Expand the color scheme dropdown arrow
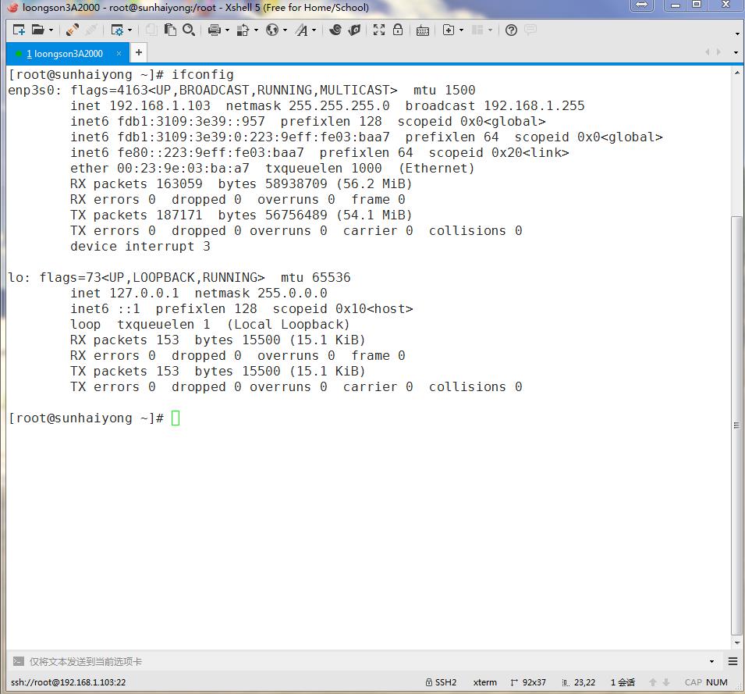Screen dimensions: 745x694 [256, 30]
